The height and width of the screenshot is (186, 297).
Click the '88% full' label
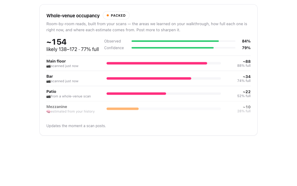coord(244,66)
